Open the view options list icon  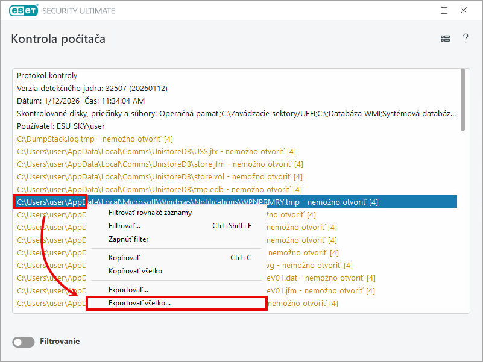click(x=445, y=39)
